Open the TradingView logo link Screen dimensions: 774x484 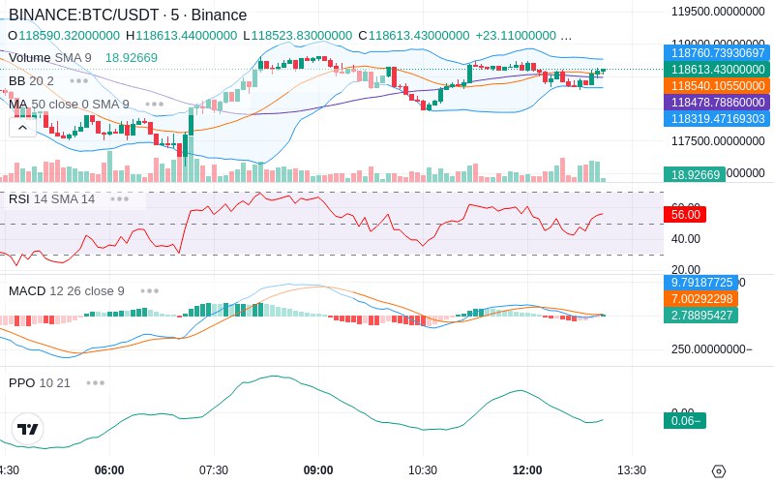(x=28, y=429)
